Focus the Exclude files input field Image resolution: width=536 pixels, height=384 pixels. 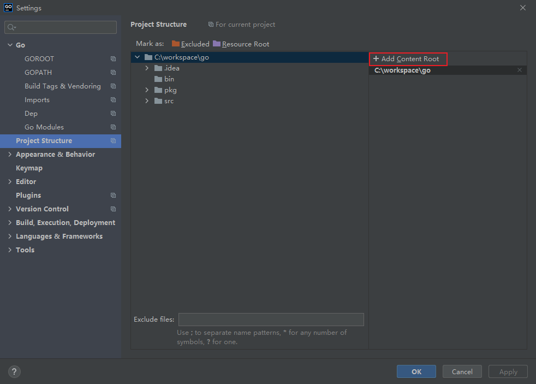271,320
